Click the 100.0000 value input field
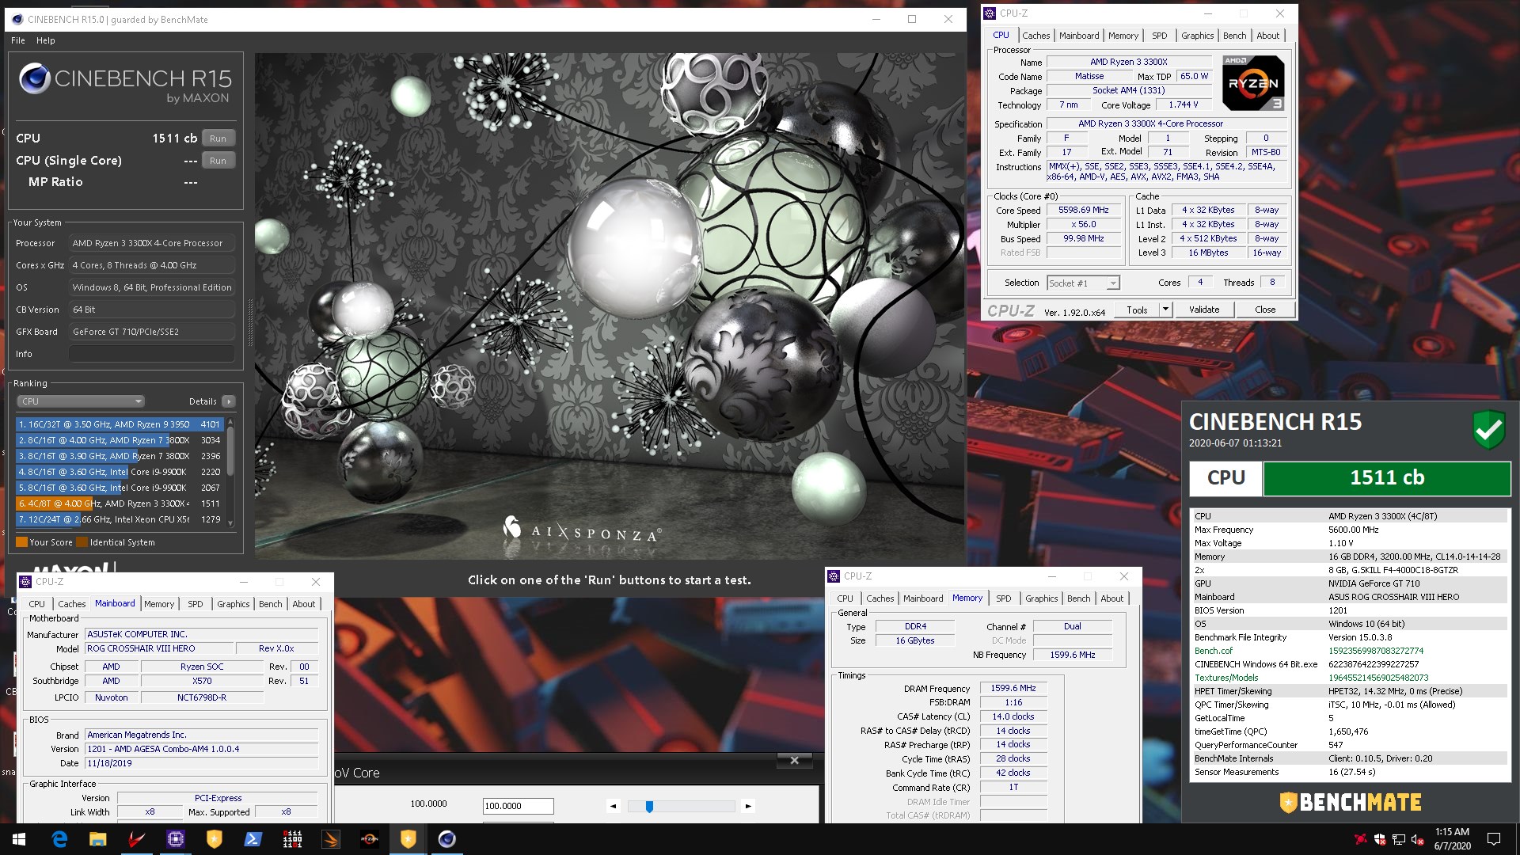The image size is (1520, 855). pos(518,806)
